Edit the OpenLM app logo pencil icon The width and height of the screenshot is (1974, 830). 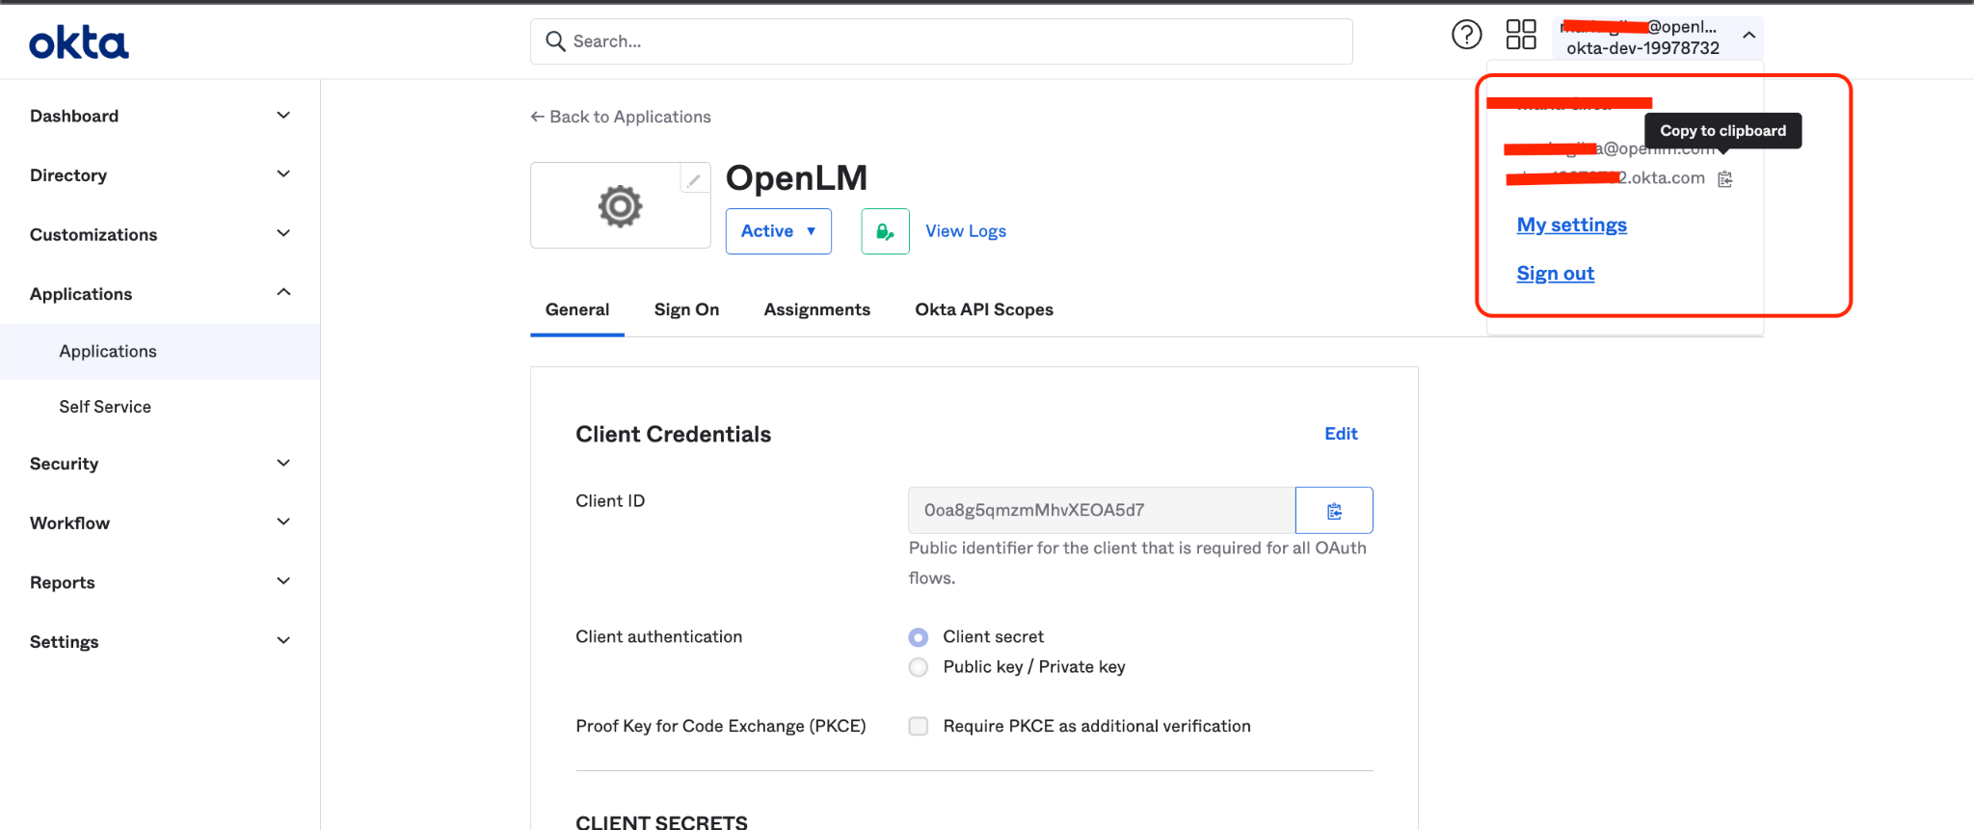tap(694, 180)
